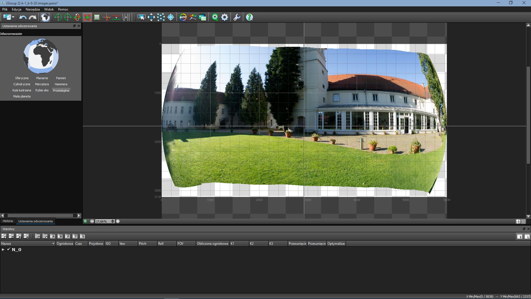
Task: Open the color levels editor icon
Action: point(193,17)
